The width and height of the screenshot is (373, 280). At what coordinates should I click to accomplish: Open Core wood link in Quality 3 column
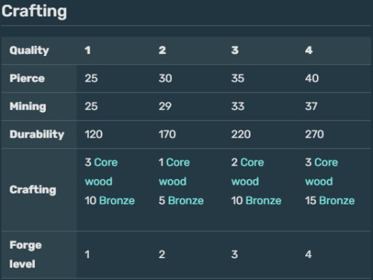(x=248, y=172)
